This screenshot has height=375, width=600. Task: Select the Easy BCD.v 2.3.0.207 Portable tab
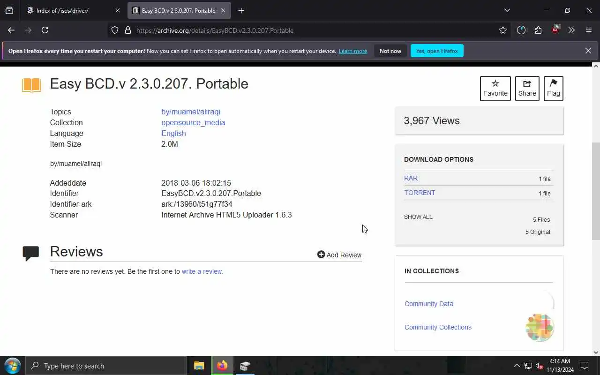coord(180,10)
